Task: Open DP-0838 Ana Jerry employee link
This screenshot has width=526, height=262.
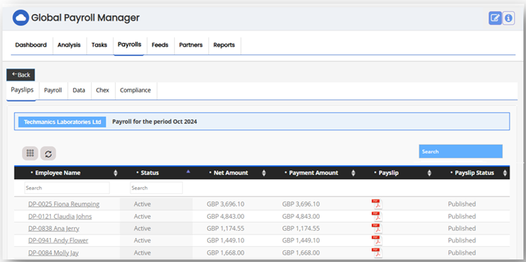Action: [x=53, y=229]
